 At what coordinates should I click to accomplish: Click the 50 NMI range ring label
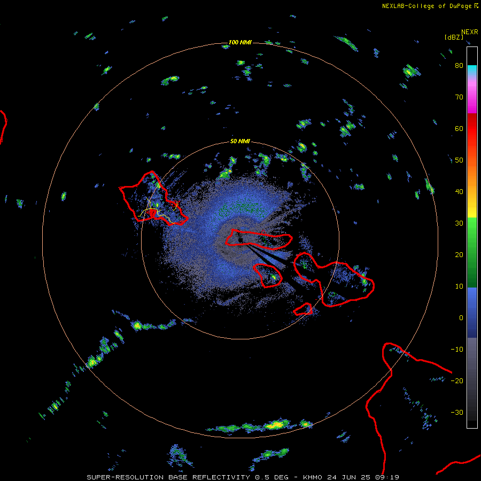(x=240, y=142)
